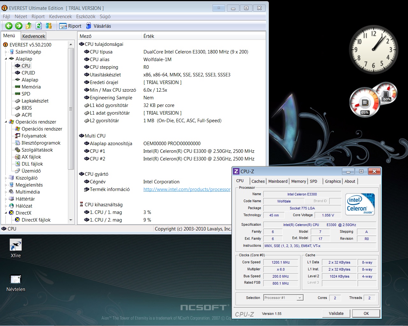Click the Validate button in CPU-Z
408x326 pixels.
336,314
